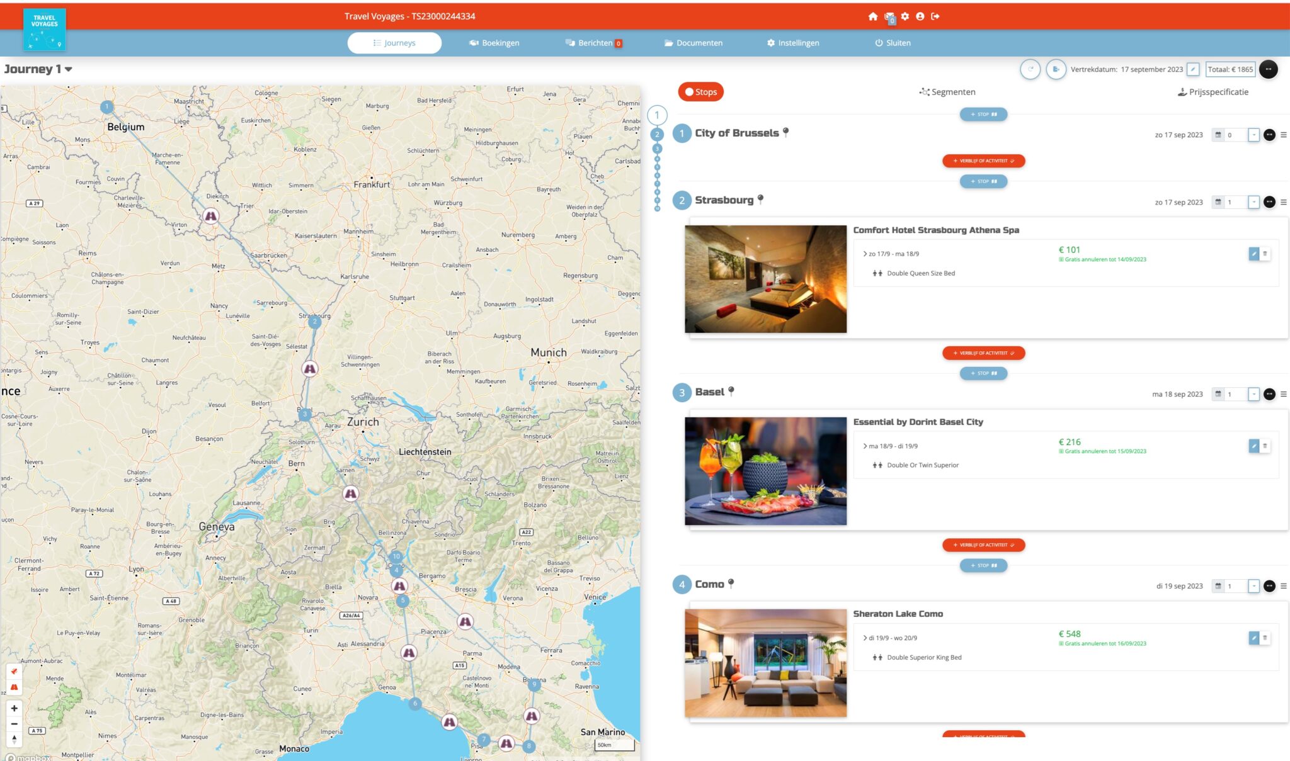
Task: Edit the Sheraton Lake Como booking
Action: click(1254, 638)
